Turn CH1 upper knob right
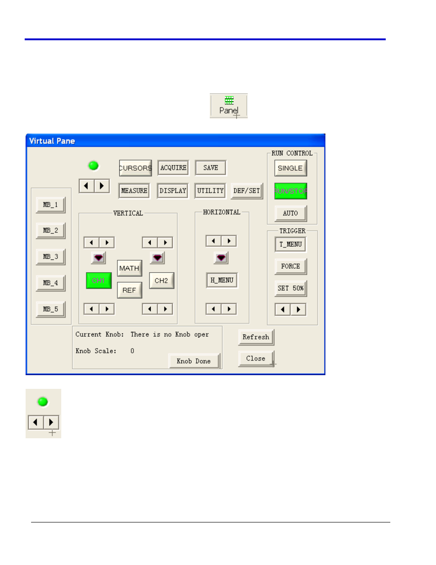 (107, 242)
